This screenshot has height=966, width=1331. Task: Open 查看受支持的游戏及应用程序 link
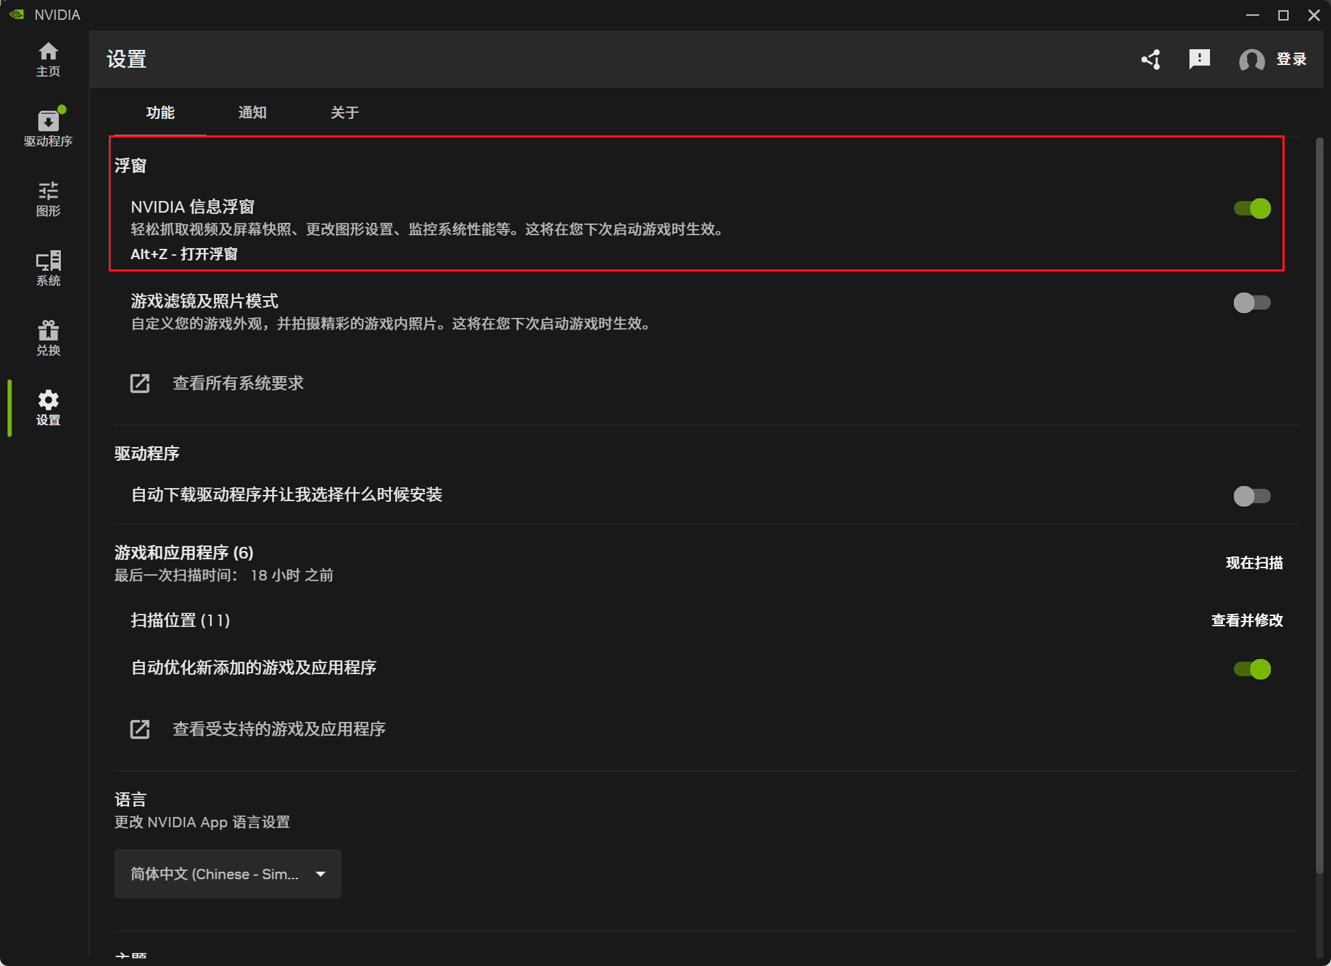coord(279,729)
